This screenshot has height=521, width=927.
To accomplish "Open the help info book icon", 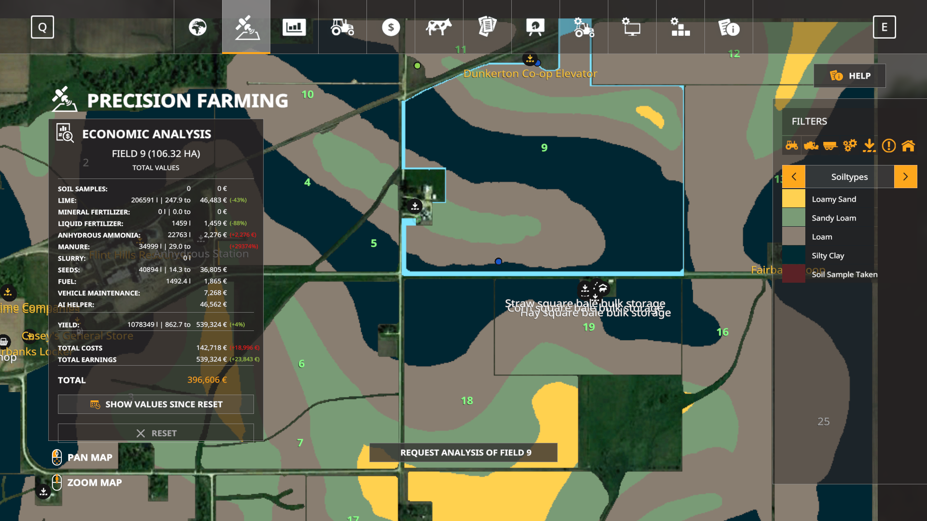I will (x=729, y=27).
